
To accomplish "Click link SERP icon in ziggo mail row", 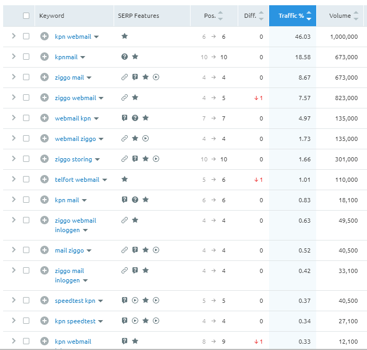I will 125,77.
